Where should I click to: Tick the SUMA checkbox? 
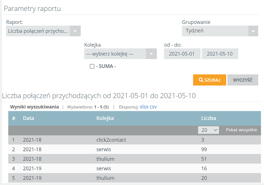pos(92,66)
